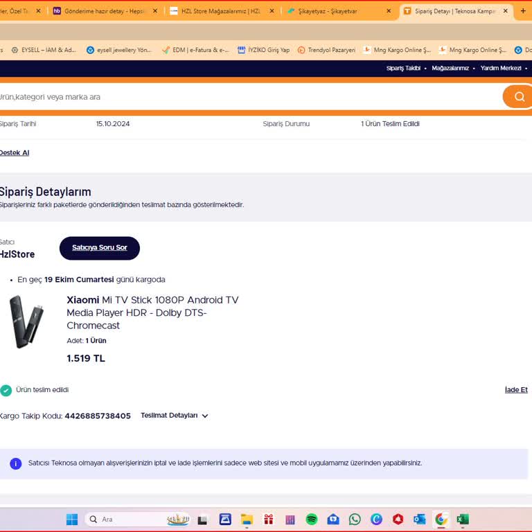Click the Satıcıya Soru Sor button

click(100, 248)
